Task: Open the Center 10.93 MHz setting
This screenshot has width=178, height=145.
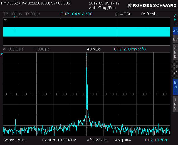Action: 59,140
